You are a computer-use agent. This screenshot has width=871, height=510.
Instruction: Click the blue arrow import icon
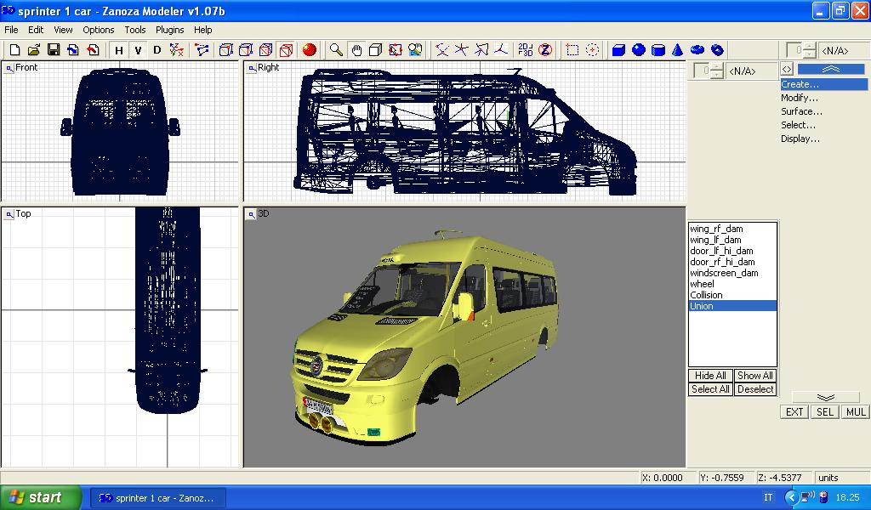coord(73,50)
